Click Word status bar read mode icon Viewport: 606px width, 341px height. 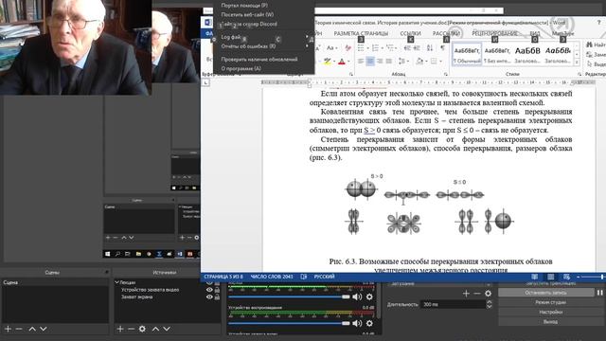(534, 277)
